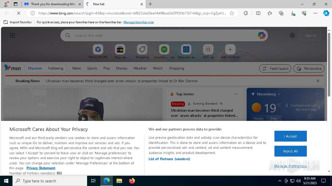Screen dimensions: 332x186
Task: Select Discover feed tab
Action: coord(35,68)
